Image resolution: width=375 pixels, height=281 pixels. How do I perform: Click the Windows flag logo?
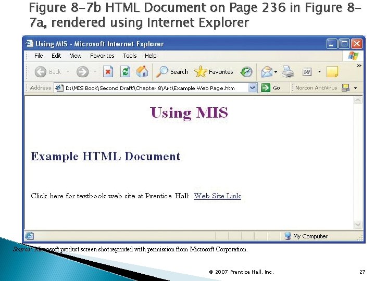353,56
